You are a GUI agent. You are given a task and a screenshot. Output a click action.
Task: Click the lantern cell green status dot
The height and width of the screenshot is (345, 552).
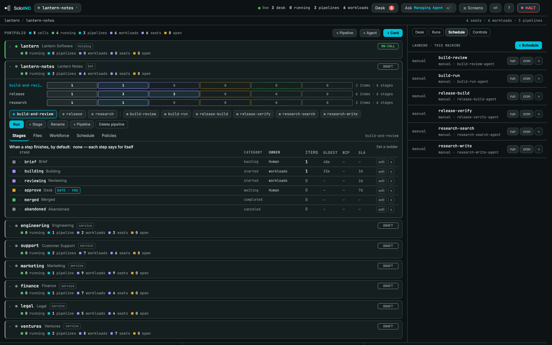click(x=16, y=46)
